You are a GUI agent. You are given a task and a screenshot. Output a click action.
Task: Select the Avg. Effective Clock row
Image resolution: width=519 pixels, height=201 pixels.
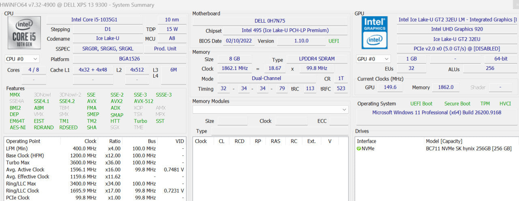(95, 177)
